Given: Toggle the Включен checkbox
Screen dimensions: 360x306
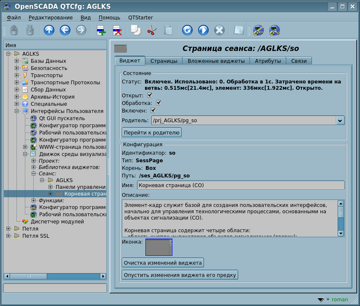Looking at the screenshot, I should click(x=153, y=110).
